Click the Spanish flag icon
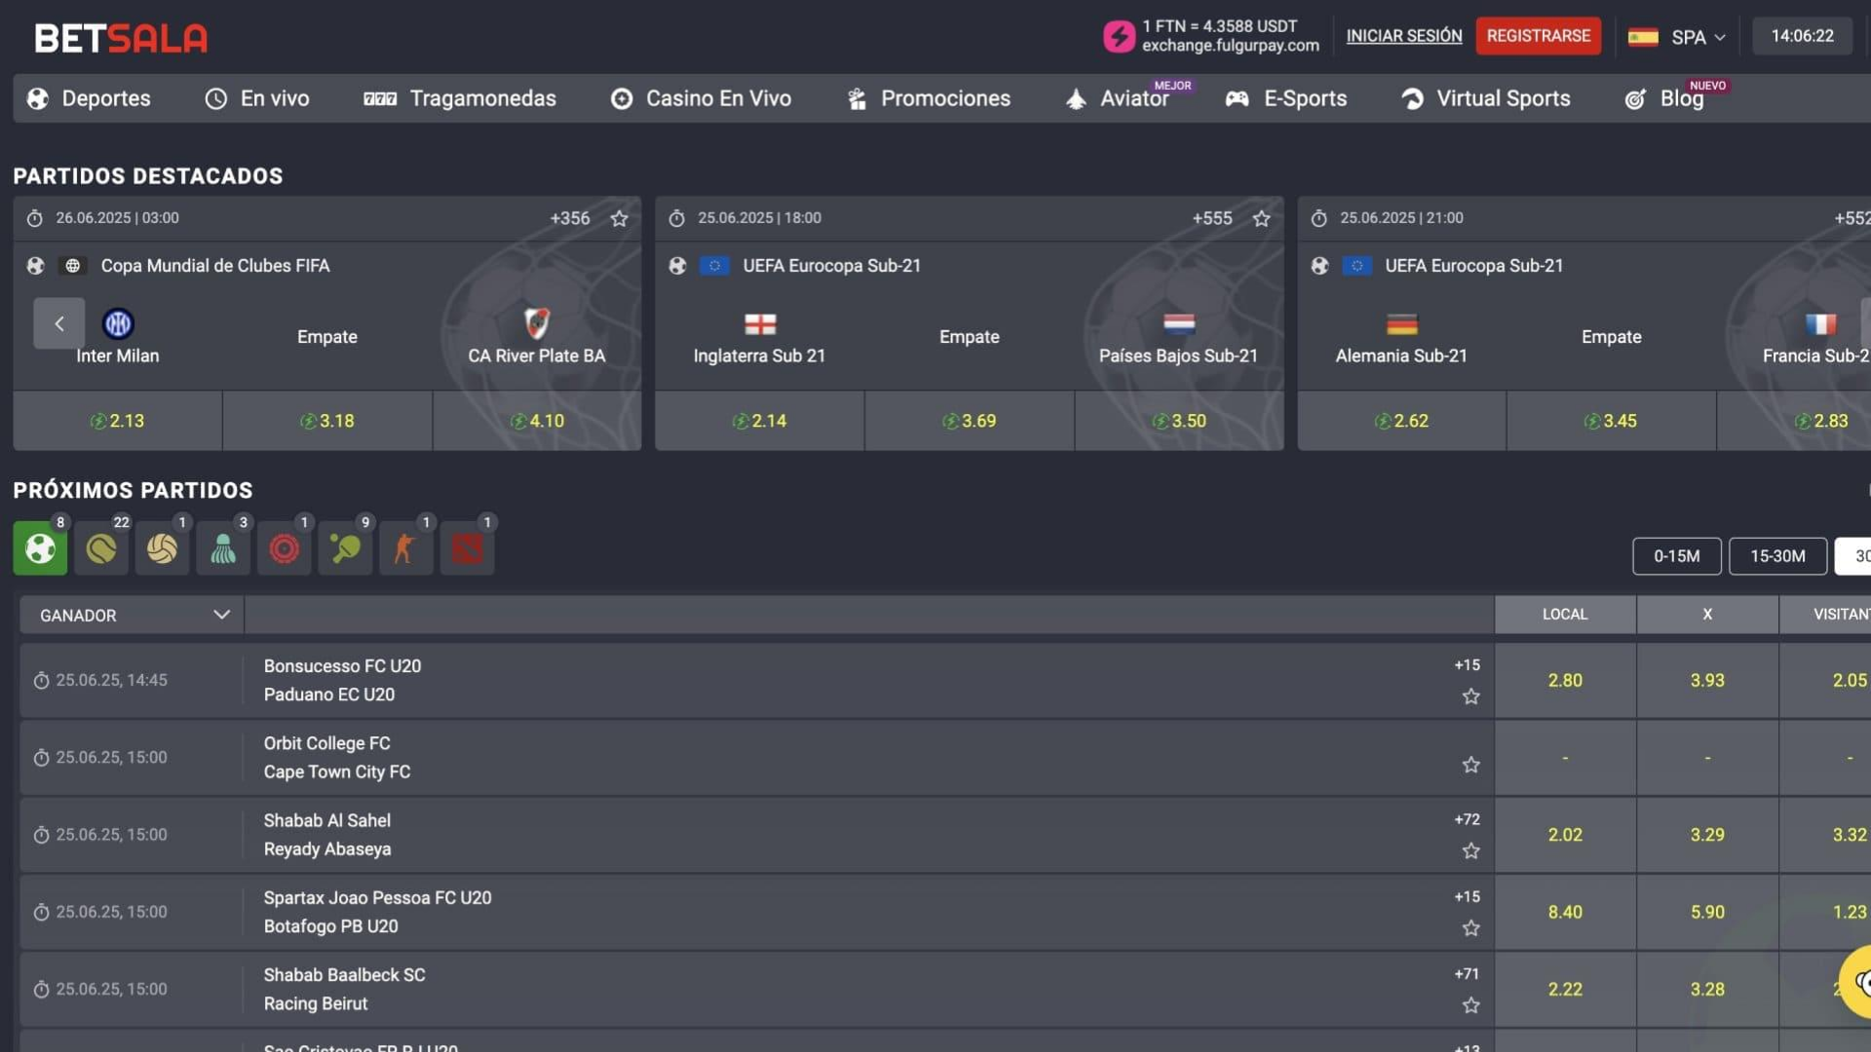The width and height of the screenshot is (1871, 1052). [1643, 37]
